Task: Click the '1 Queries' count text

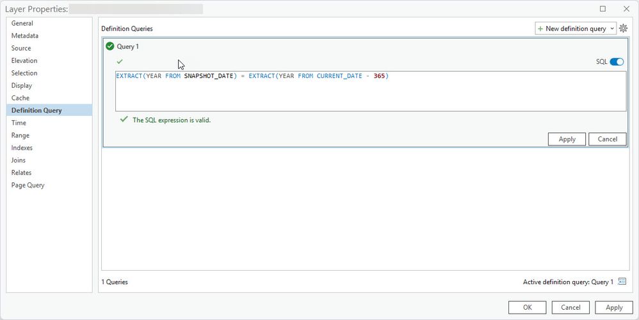Action: point(115,282)
